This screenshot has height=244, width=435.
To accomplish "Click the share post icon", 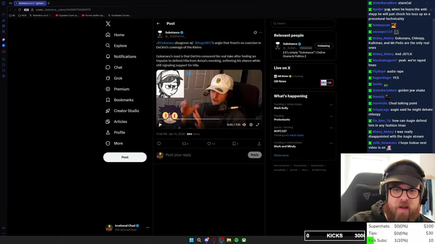I will click(x=259, y=144).
